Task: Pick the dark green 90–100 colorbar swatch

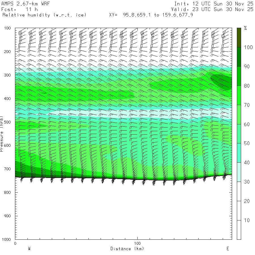Action: point(239,57)
